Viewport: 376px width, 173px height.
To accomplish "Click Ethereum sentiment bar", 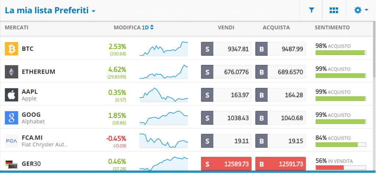I will (341, 76).
